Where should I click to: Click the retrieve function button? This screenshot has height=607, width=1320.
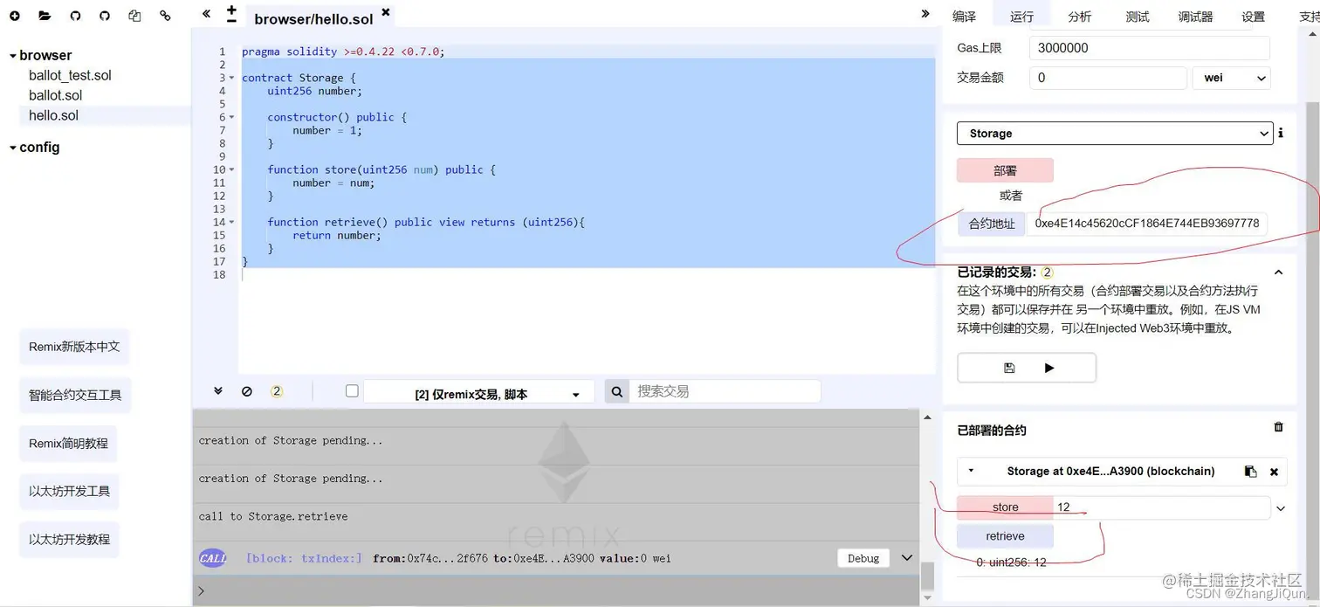[1005, 536]
